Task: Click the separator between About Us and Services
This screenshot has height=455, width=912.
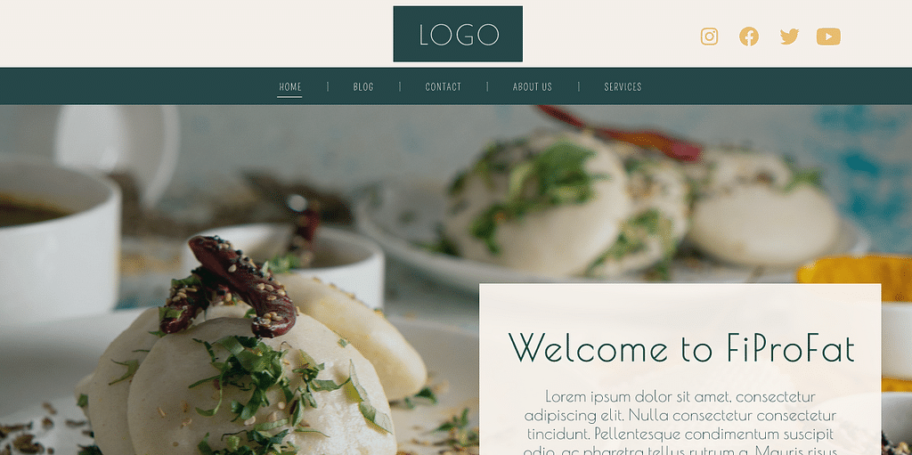Action: coord(578,86)
